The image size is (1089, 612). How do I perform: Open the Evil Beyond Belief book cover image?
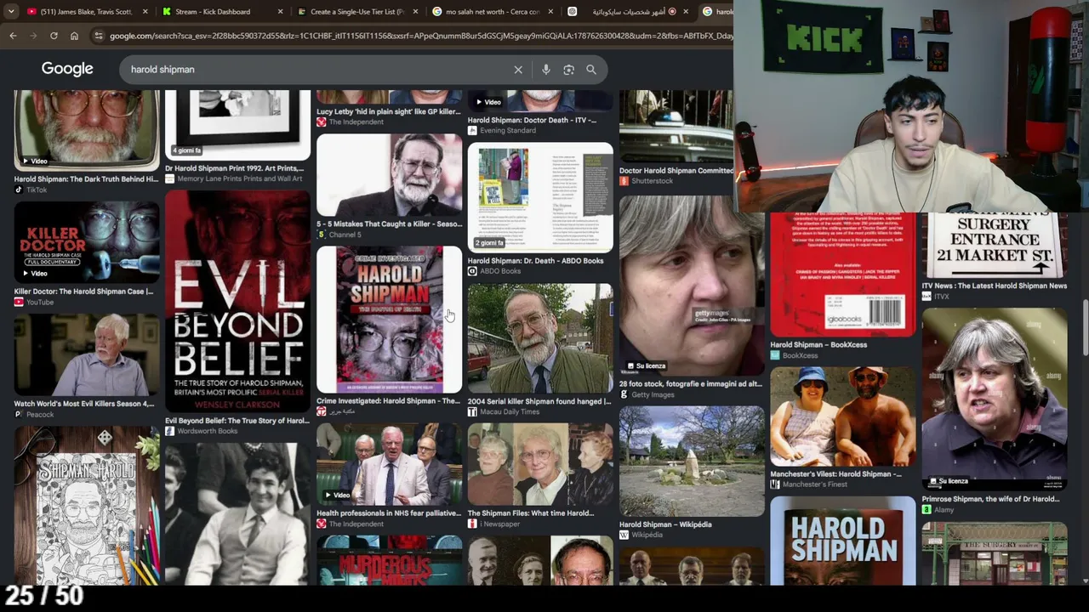click(x=237, y=302)
